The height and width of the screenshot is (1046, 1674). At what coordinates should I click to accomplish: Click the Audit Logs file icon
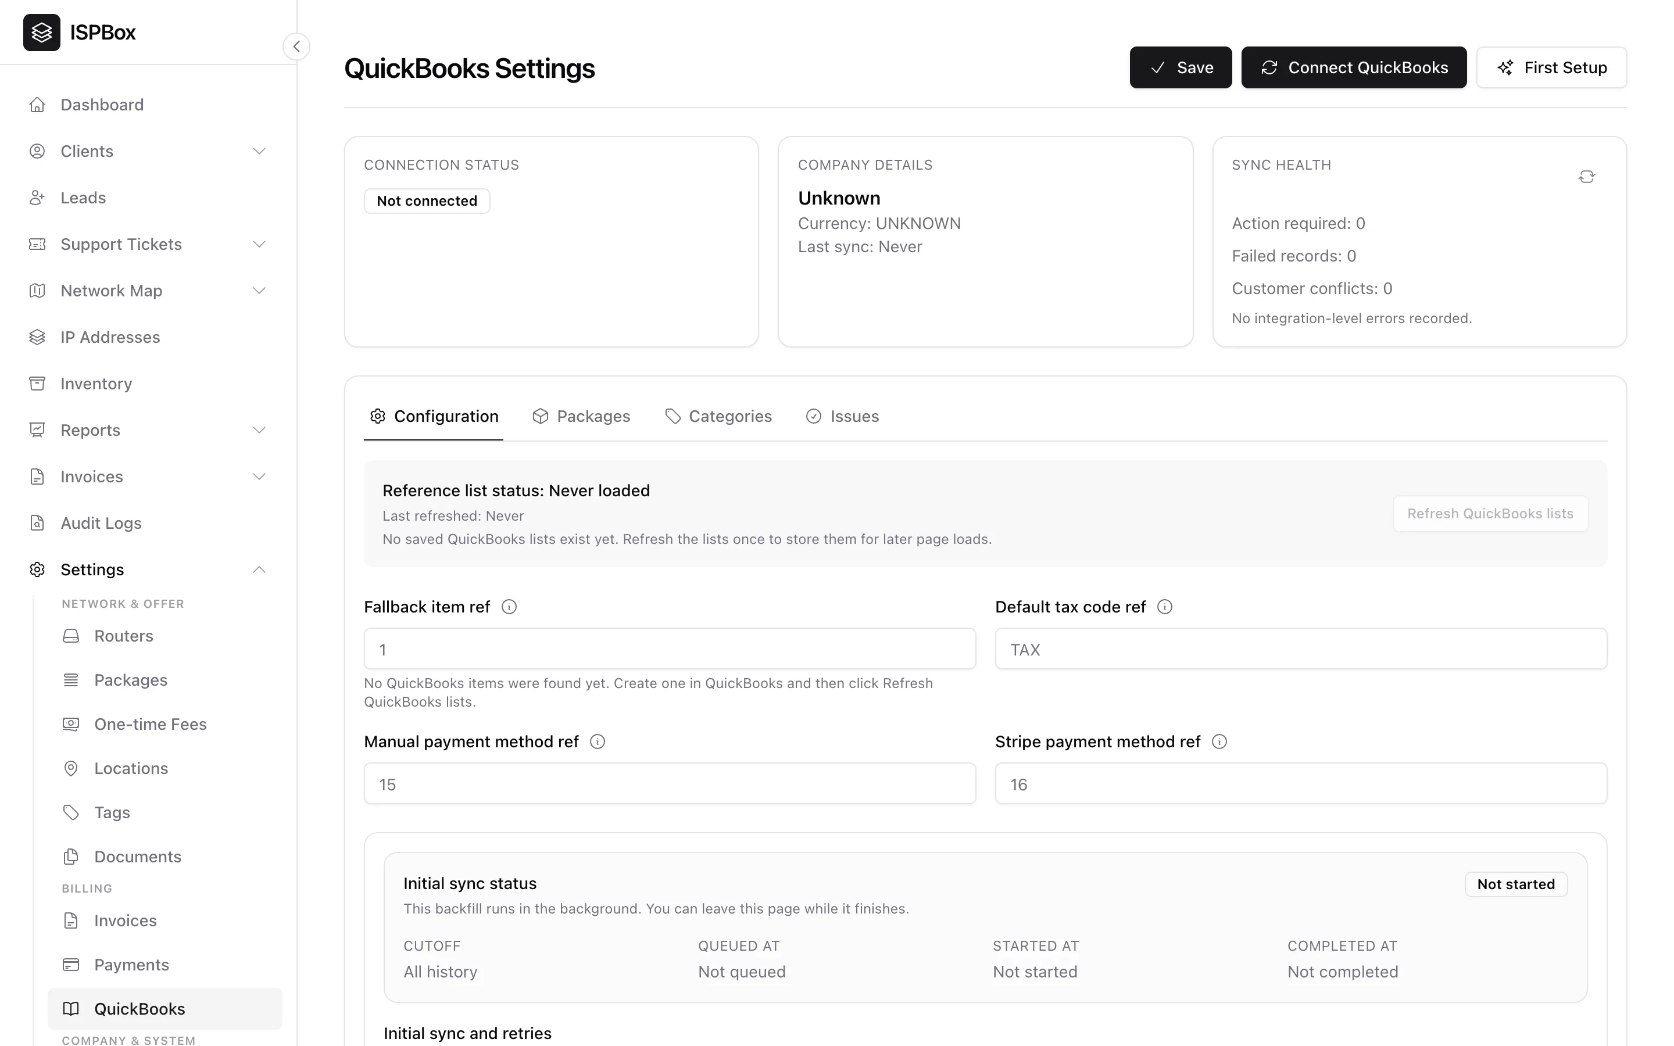(37, 523)
